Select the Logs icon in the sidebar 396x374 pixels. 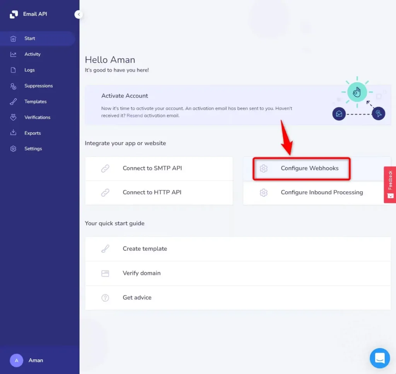[x=14, y=70]
